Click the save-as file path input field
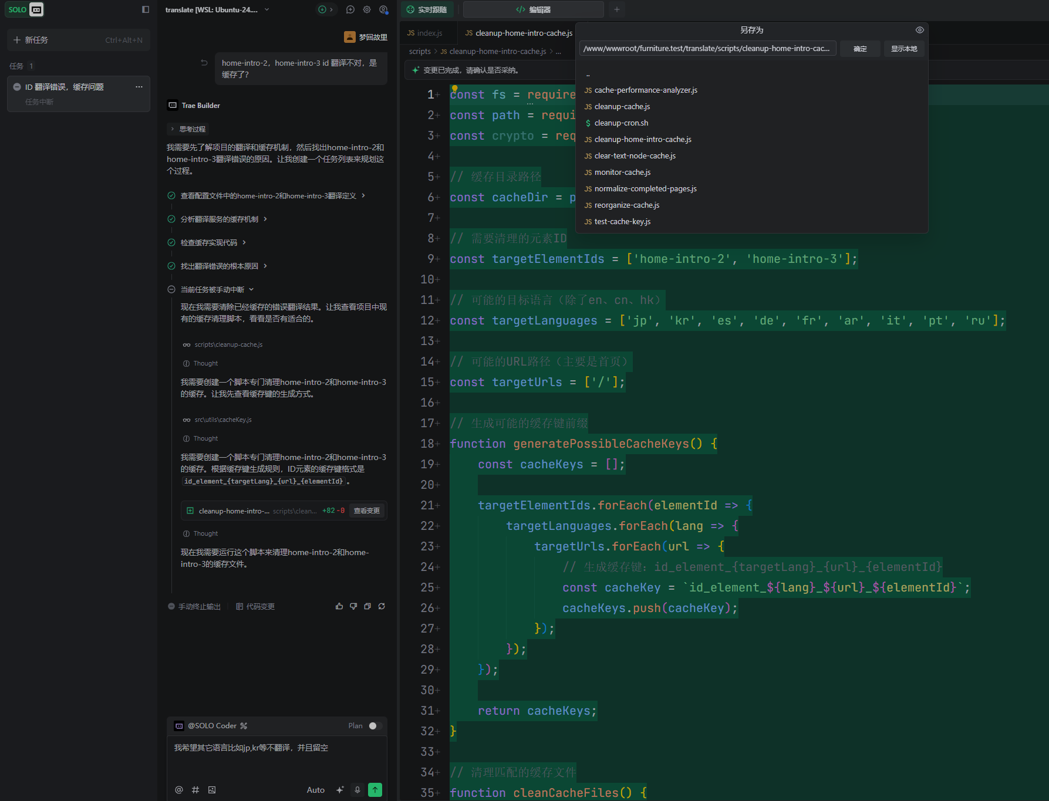This screenshot has height=801, width=1049. [707, 49]
